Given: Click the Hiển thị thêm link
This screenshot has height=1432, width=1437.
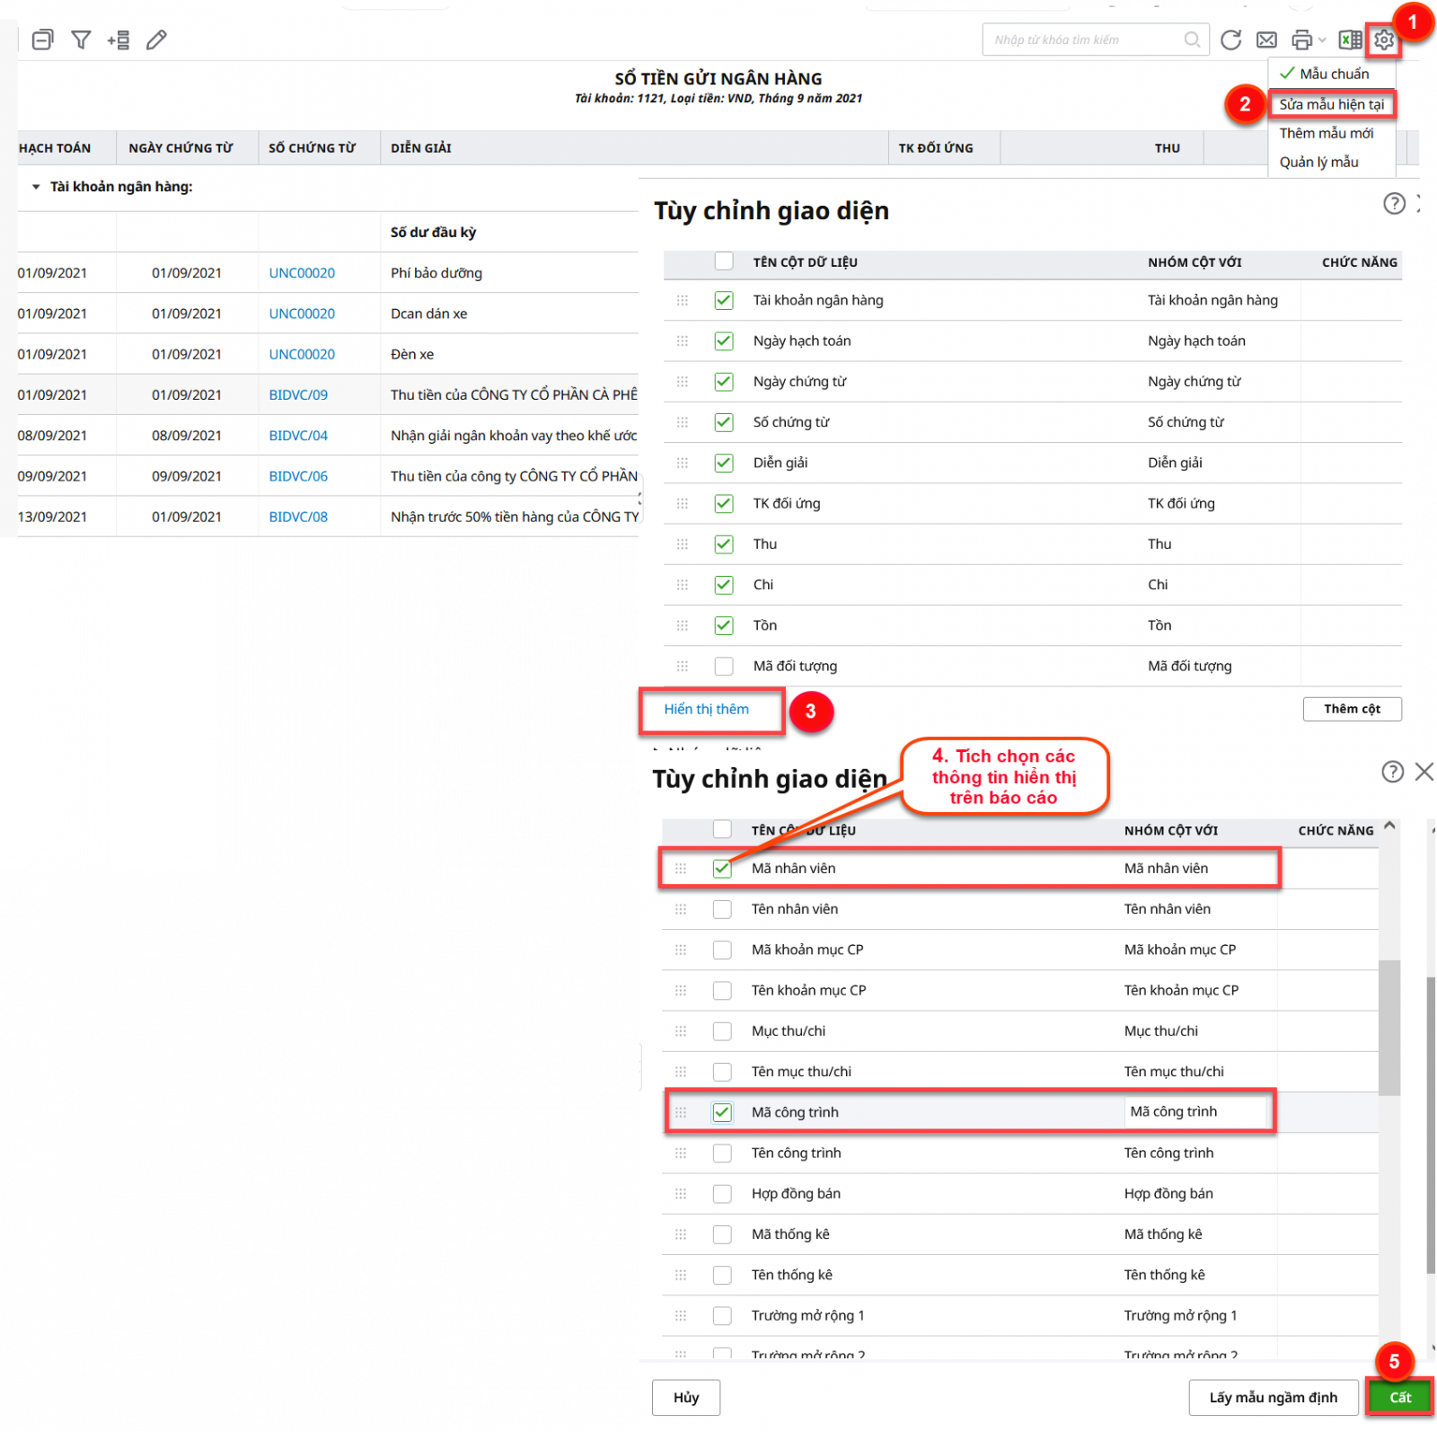Looking at the screenshot, I should pyautogui.click(x=706, y=710).
